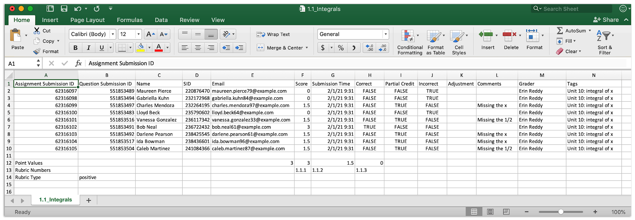
Task: Click the Merge & Center icon
Action: pyautogui.click(x=260, y=48)
